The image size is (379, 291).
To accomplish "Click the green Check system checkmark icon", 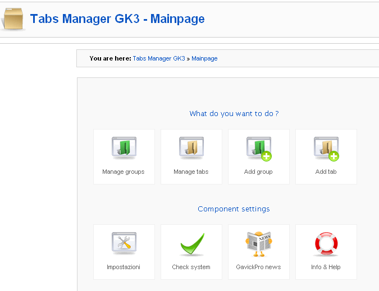I will [x=192, y=244].
